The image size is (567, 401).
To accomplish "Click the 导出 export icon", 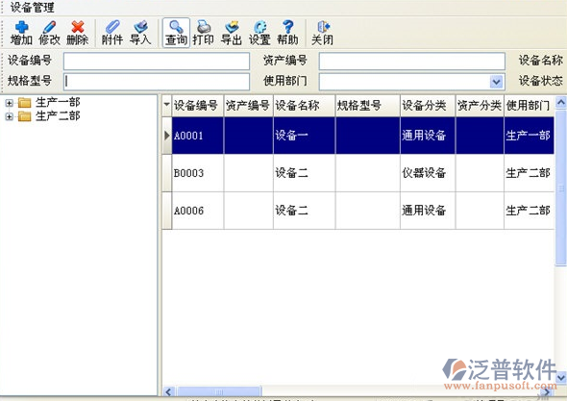I will pyautogui.click(x=232, y=27).
